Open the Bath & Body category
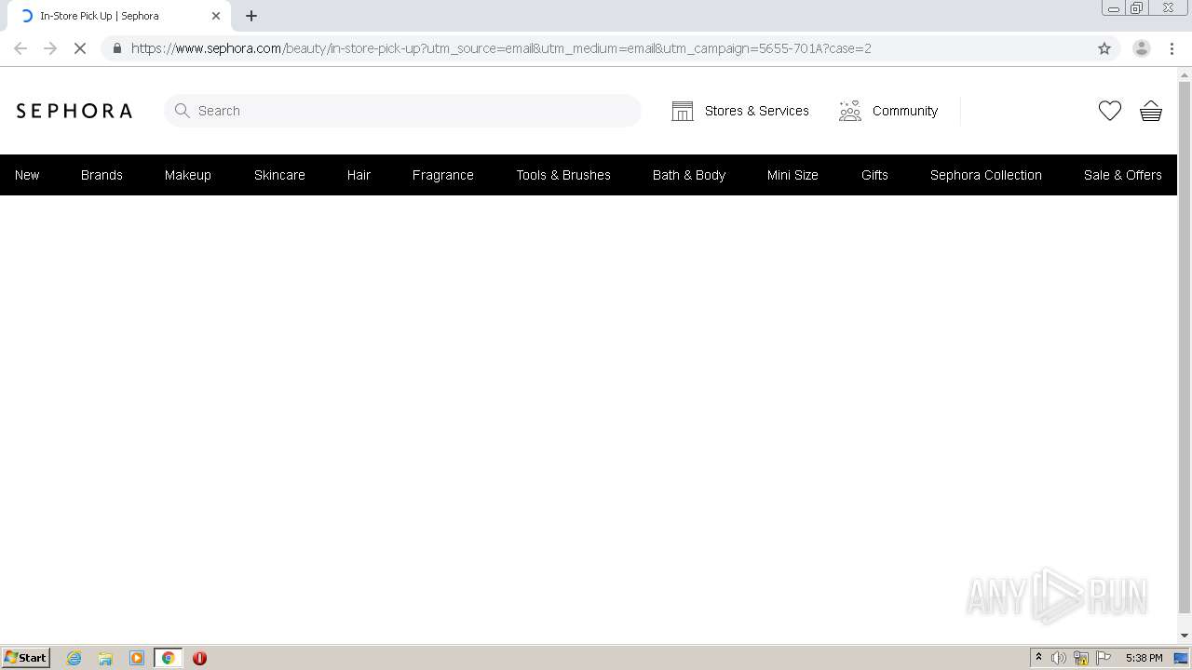Image resolution: width=1192 pixels, height=670 pixels. (x=689, y=175)
